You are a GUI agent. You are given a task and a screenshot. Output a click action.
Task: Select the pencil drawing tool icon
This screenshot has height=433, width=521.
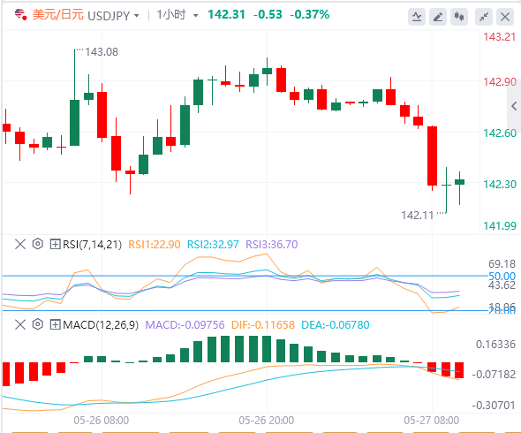[x=438, y=16]
